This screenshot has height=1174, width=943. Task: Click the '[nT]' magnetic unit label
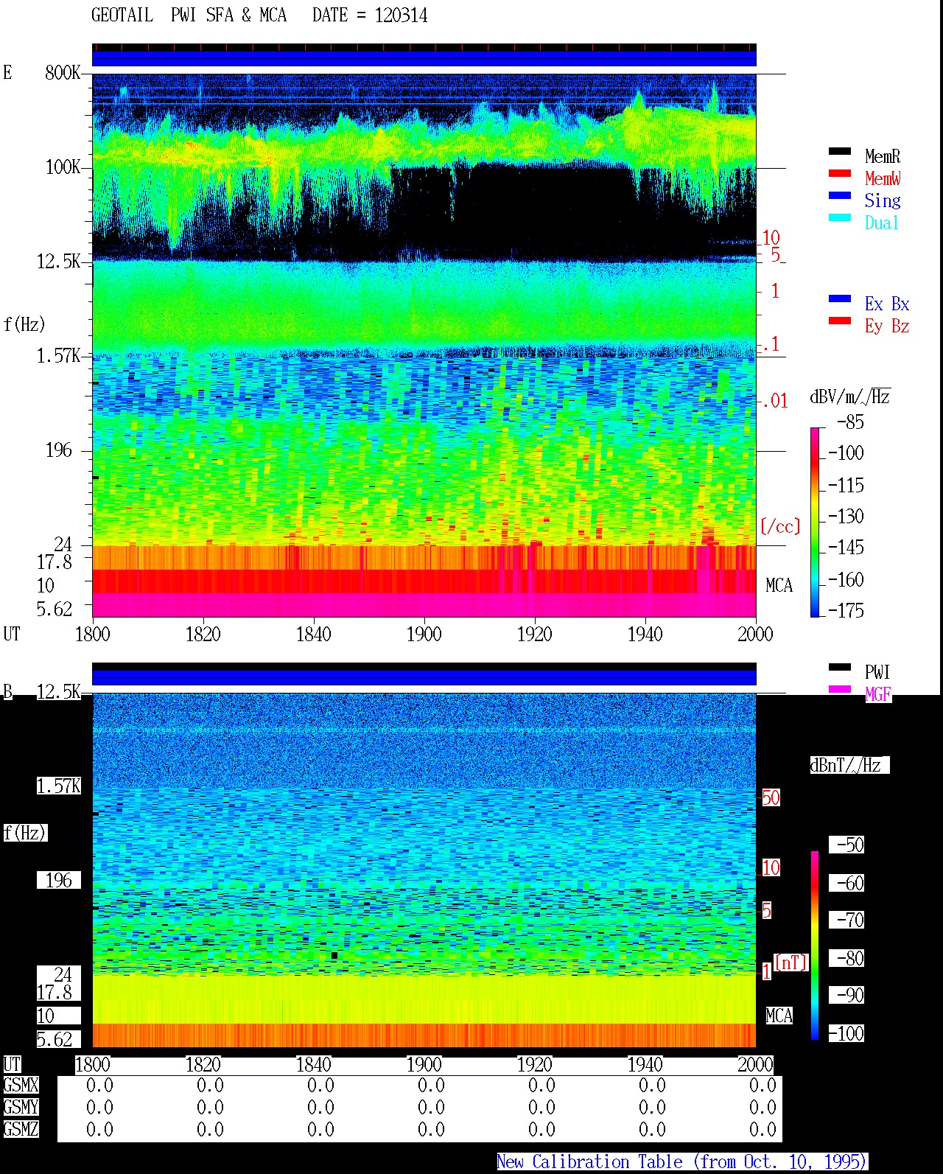tap(791, 962)
